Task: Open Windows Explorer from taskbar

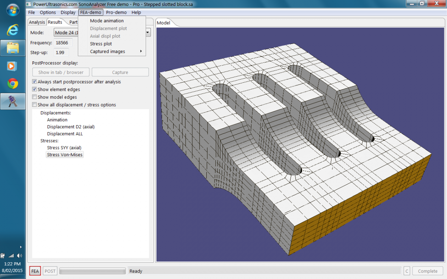Action: point(13,48)
